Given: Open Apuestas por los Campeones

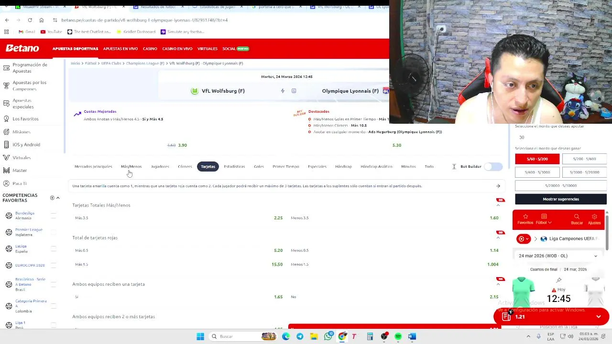Looking at the screenshot, I should (x=29, y=86).
